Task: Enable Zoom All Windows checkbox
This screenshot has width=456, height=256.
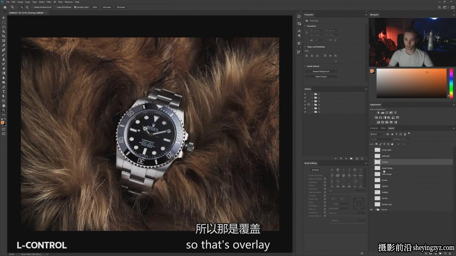Action: (55, 7)
